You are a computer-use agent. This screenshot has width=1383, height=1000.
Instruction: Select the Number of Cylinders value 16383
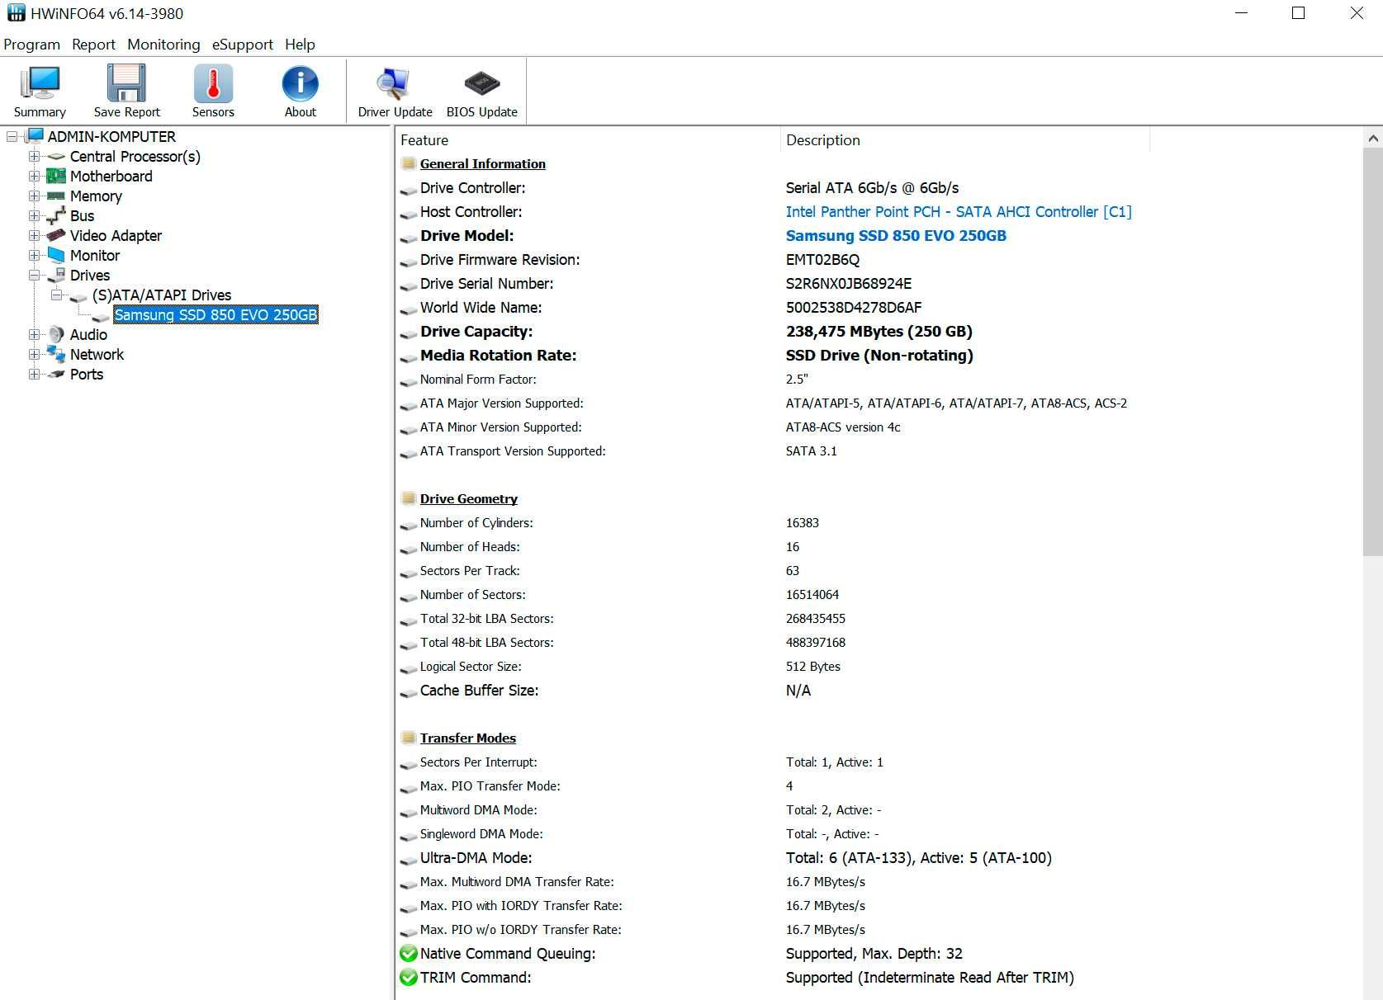tap(803, 523)
